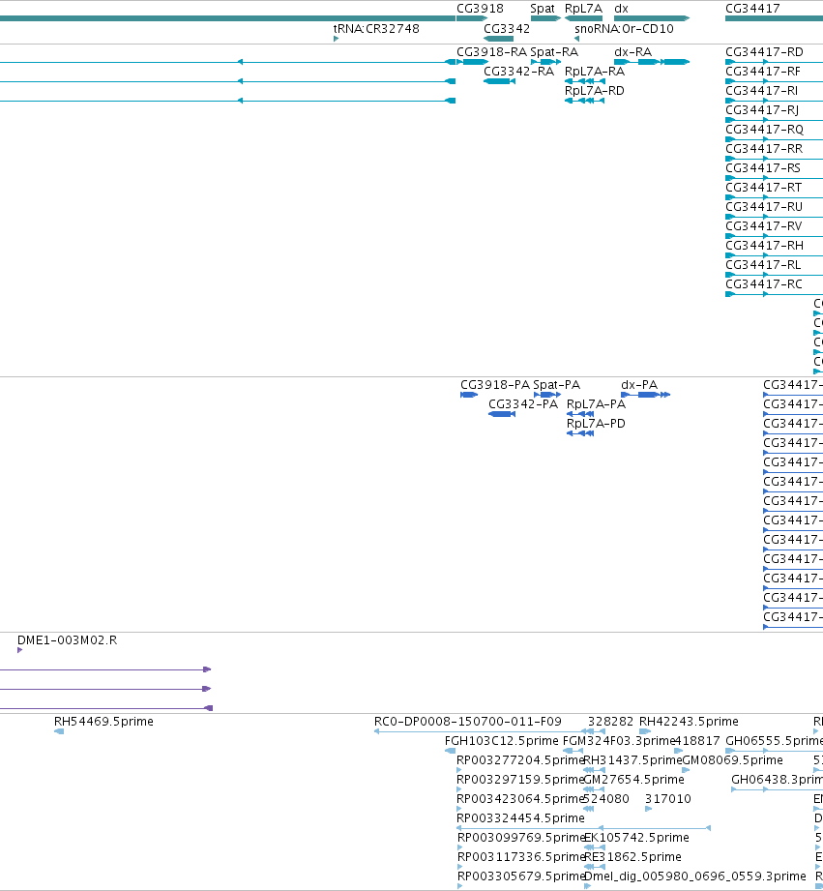The height and width of the screenshot is (891, 823).
Task: Click the EK105742.5prime EST
Action: click(595, 847)
